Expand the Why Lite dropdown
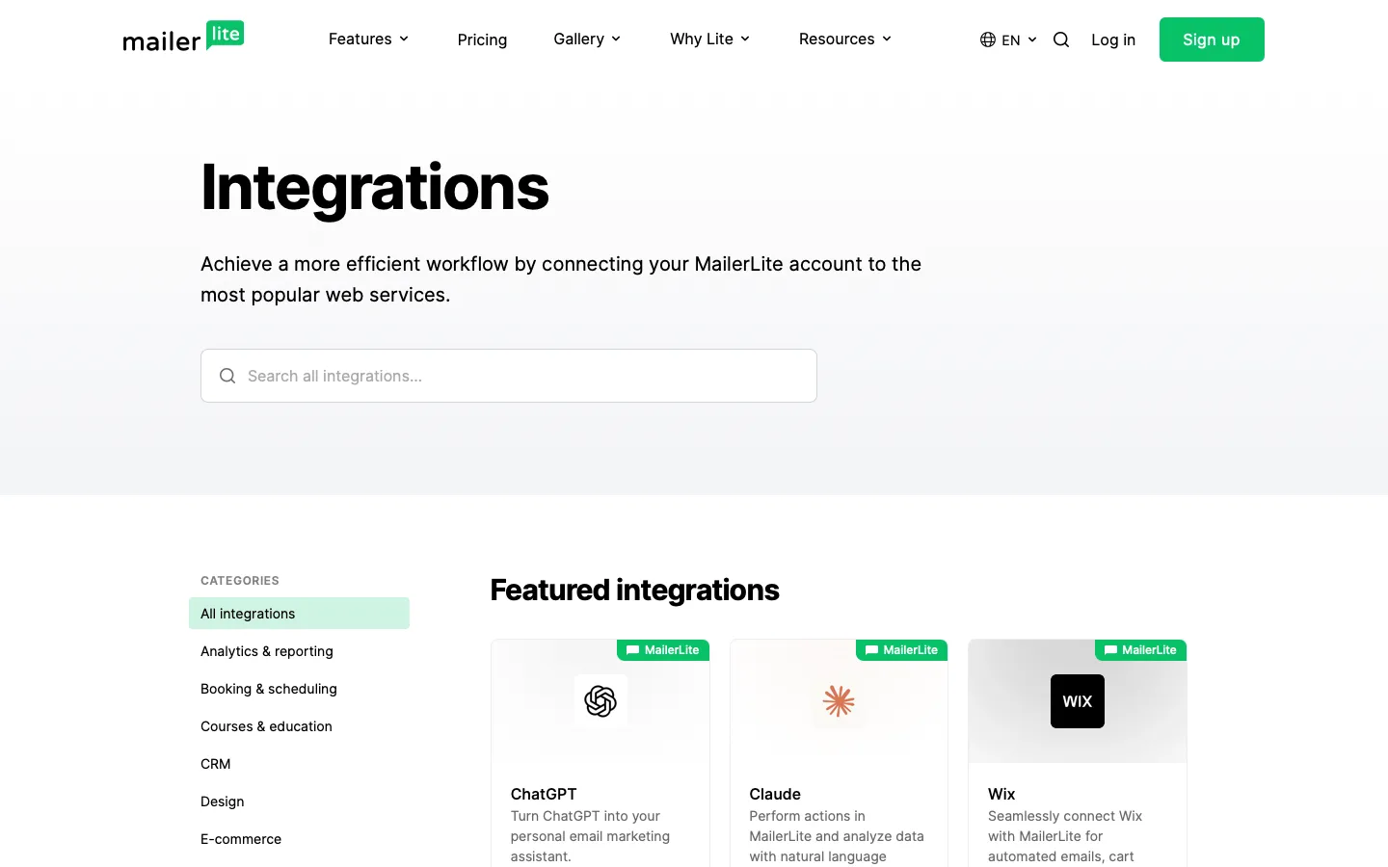 (709, 39)
